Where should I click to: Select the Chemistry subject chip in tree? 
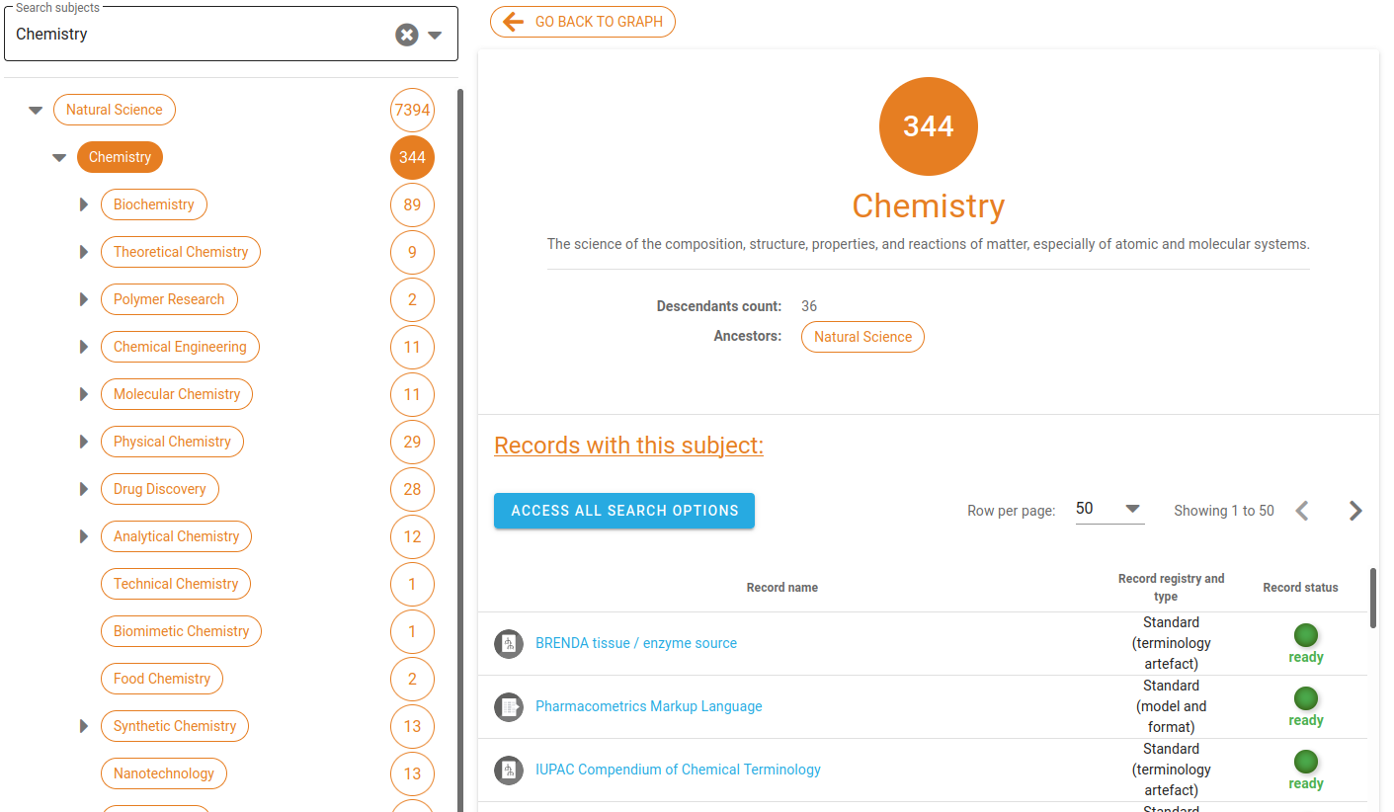tap(120, 157)
